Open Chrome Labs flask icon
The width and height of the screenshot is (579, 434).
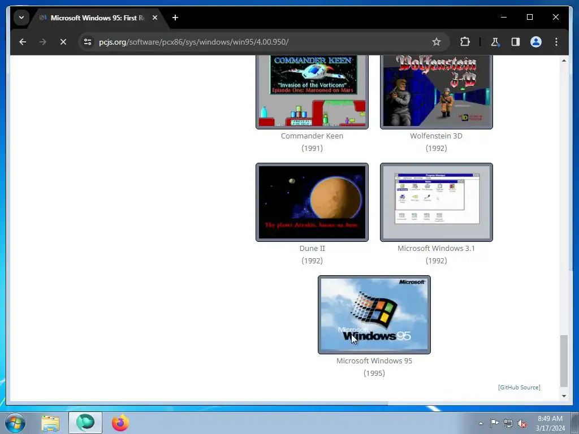click(x=495, y=42)
